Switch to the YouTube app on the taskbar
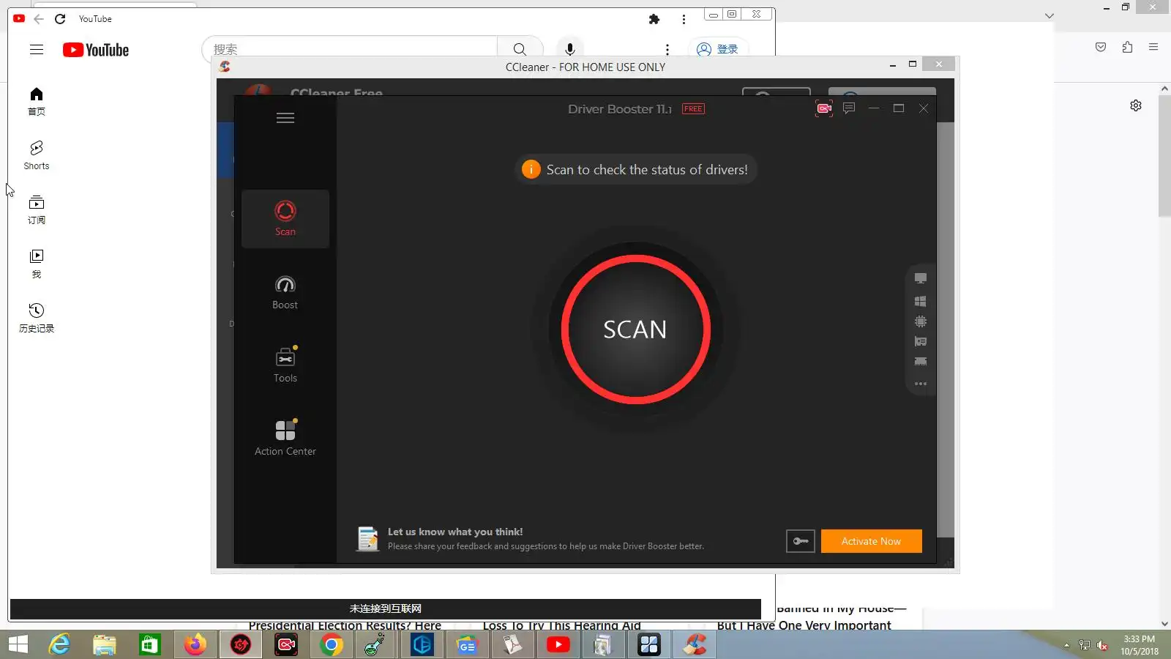This screenshot has height=659, width=1171. (x=558, y=644)
